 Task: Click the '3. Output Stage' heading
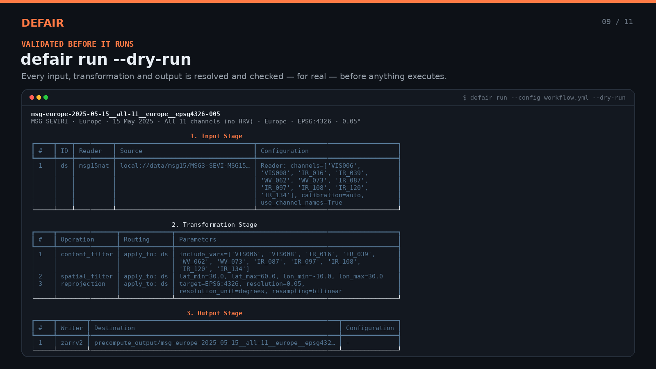[214, 313]
